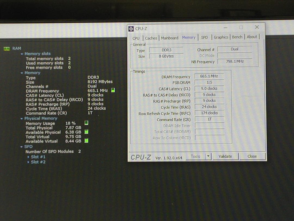Click Number Of SPD Modules row
Screen dimensions: 294x221
click(53, 151)
